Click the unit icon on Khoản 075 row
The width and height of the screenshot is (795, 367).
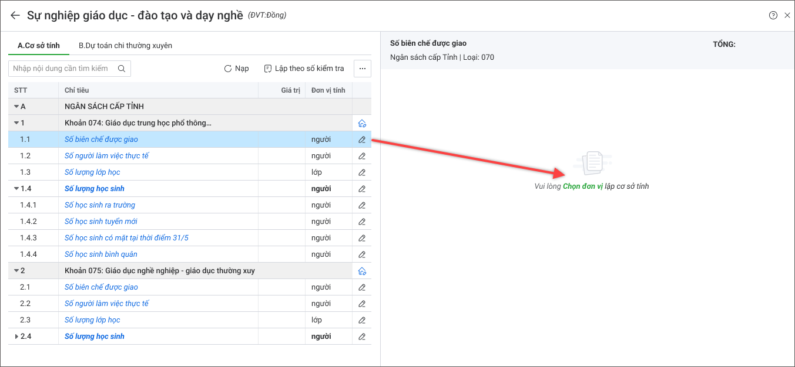362,271
